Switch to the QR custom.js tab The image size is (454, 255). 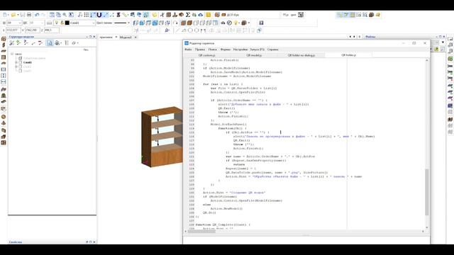point(206,55)
